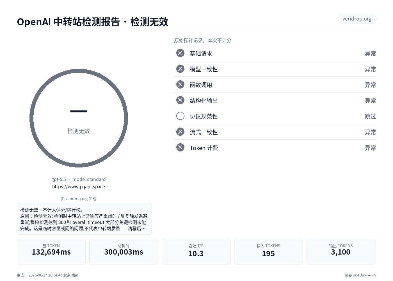Select the 总耗时 duration card
The image size is (393, 281).
124,251
